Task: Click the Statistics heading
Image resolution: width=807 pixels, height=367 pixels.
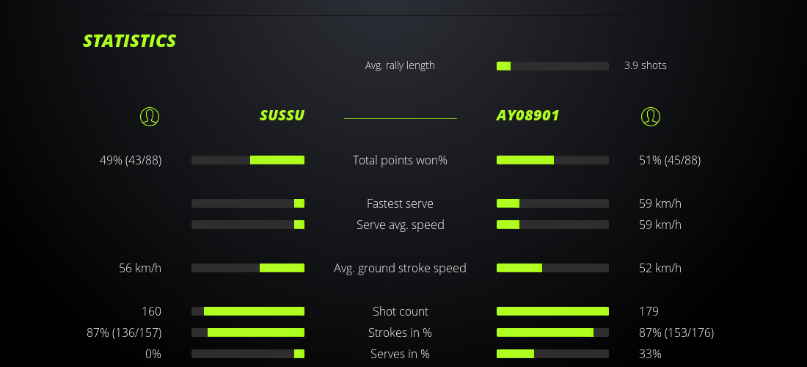Action: coord(130,41)
